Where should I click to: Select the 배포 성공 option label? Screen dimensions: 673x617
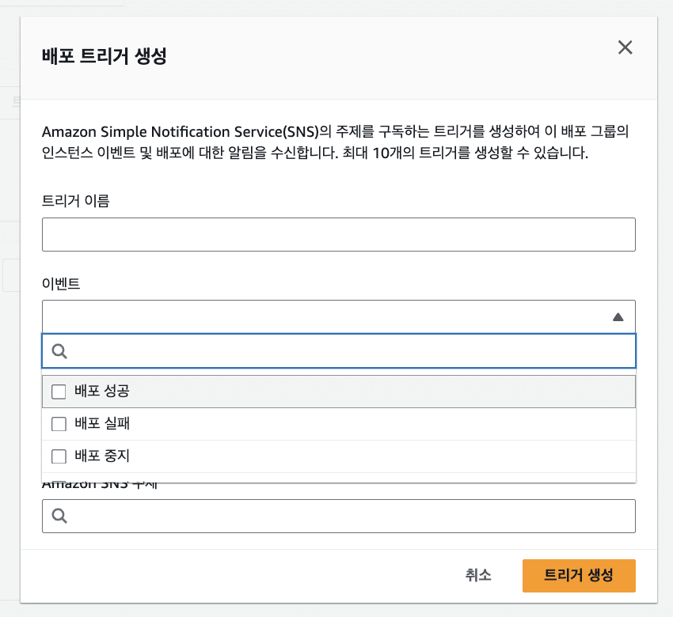(102, 391)
